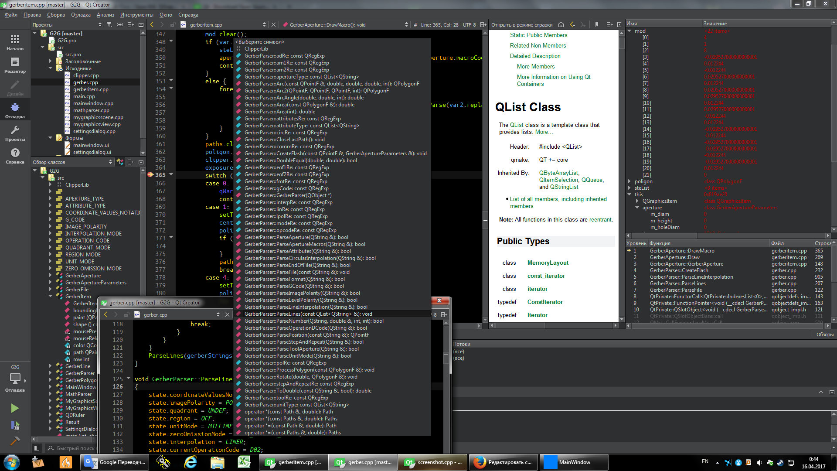The height and width of the screenshot is (471, 837).
Task: Expand the poligon variable in locals
Action: (629, 181)
